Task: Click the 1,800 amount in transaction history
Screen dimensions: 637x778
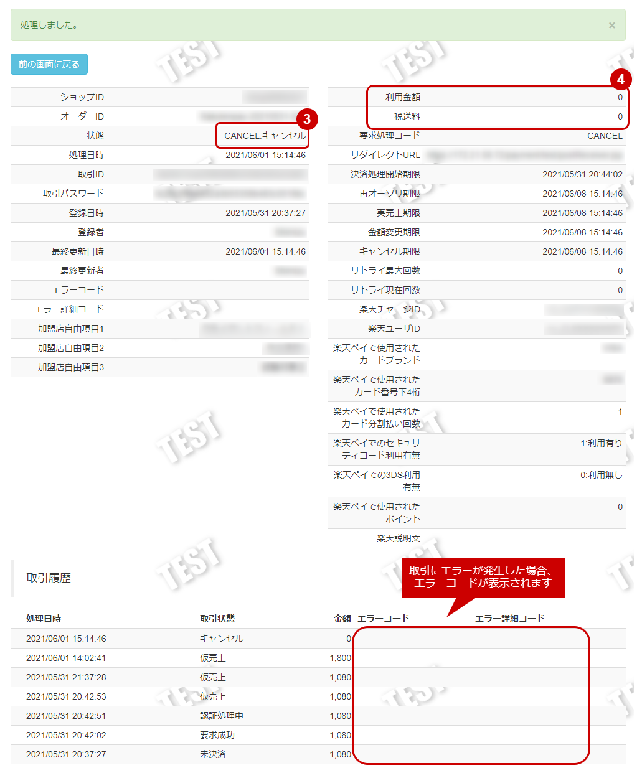Action: (x=341, y=658)
